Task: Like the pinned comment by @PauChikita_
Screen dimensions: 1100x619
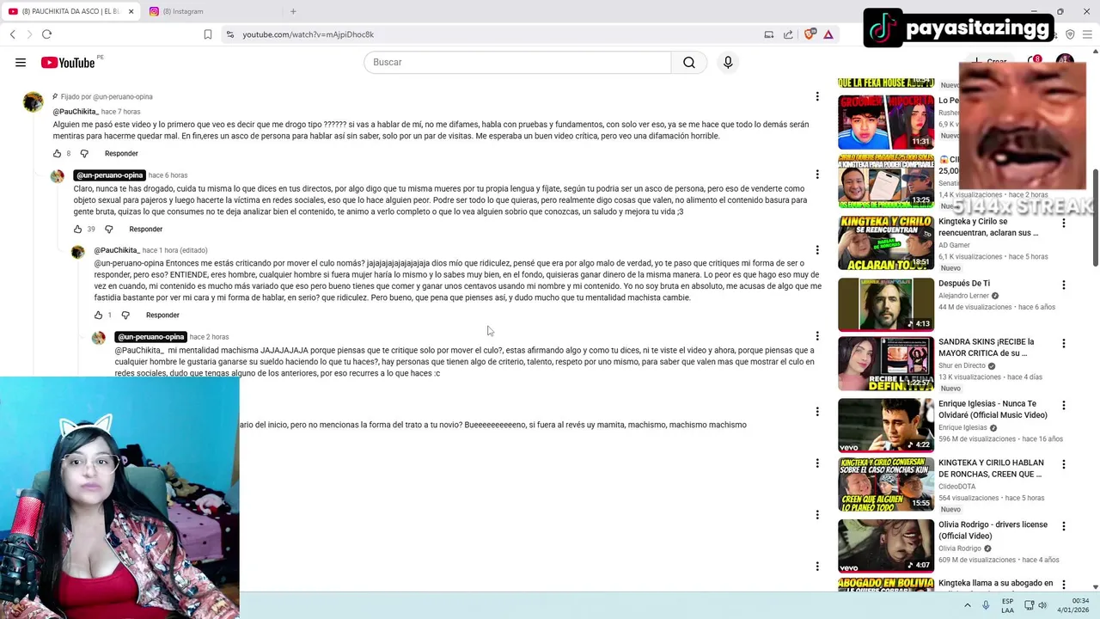Action: pos(58,154)
